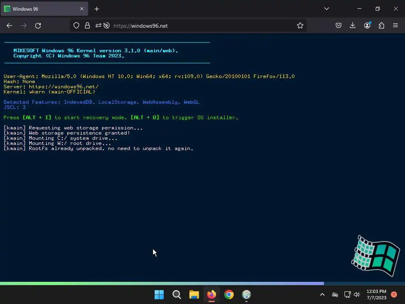Go back using the browser back arrow

(x=9, y=26)
